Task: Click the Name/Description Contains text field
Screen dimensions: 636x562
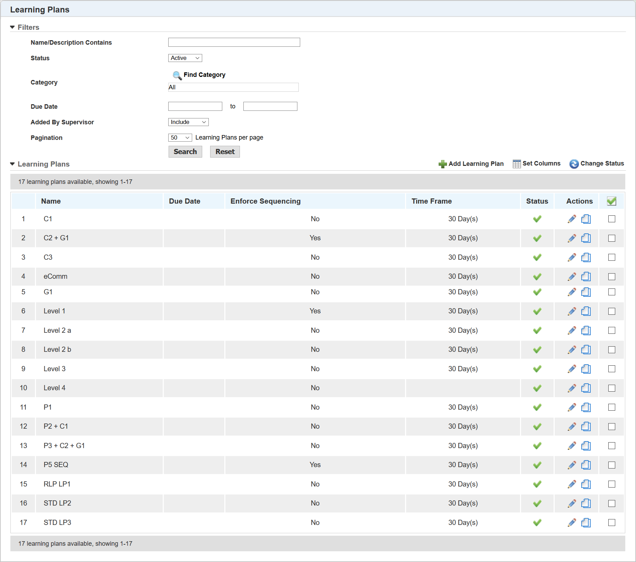Action: (234, 42)
